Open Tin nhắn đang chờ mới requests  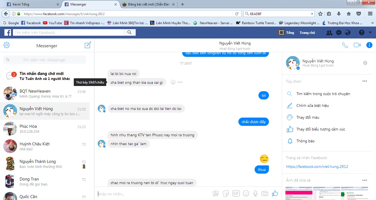click(x=45, y=76)
